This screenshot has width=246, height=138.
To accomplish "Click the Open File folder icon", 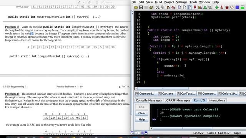I will click(136, 7).
